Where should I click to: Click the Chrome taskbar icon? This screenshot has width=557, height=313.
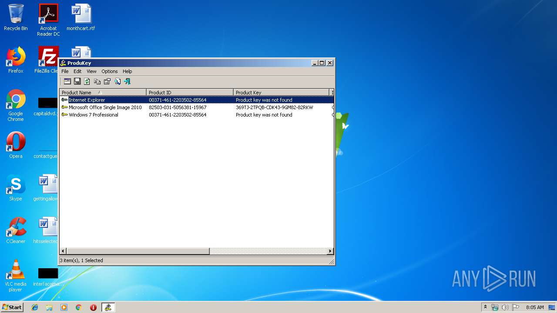pos(78,307)
